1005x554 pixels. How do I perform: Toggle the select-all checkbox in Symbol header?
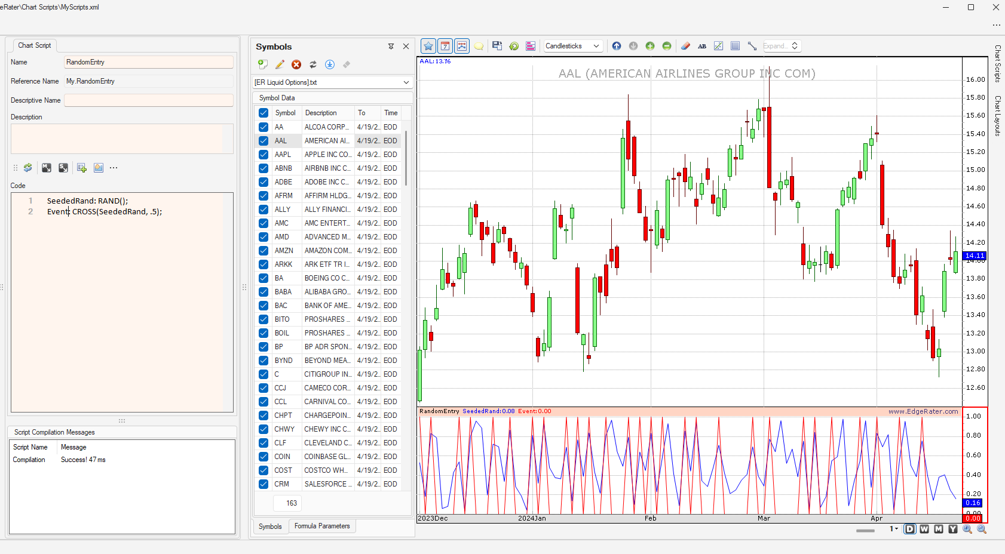263,113
